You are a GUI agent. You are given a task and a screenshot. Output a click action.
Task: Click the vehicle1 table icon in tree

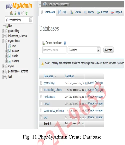[x=10, y=61]
